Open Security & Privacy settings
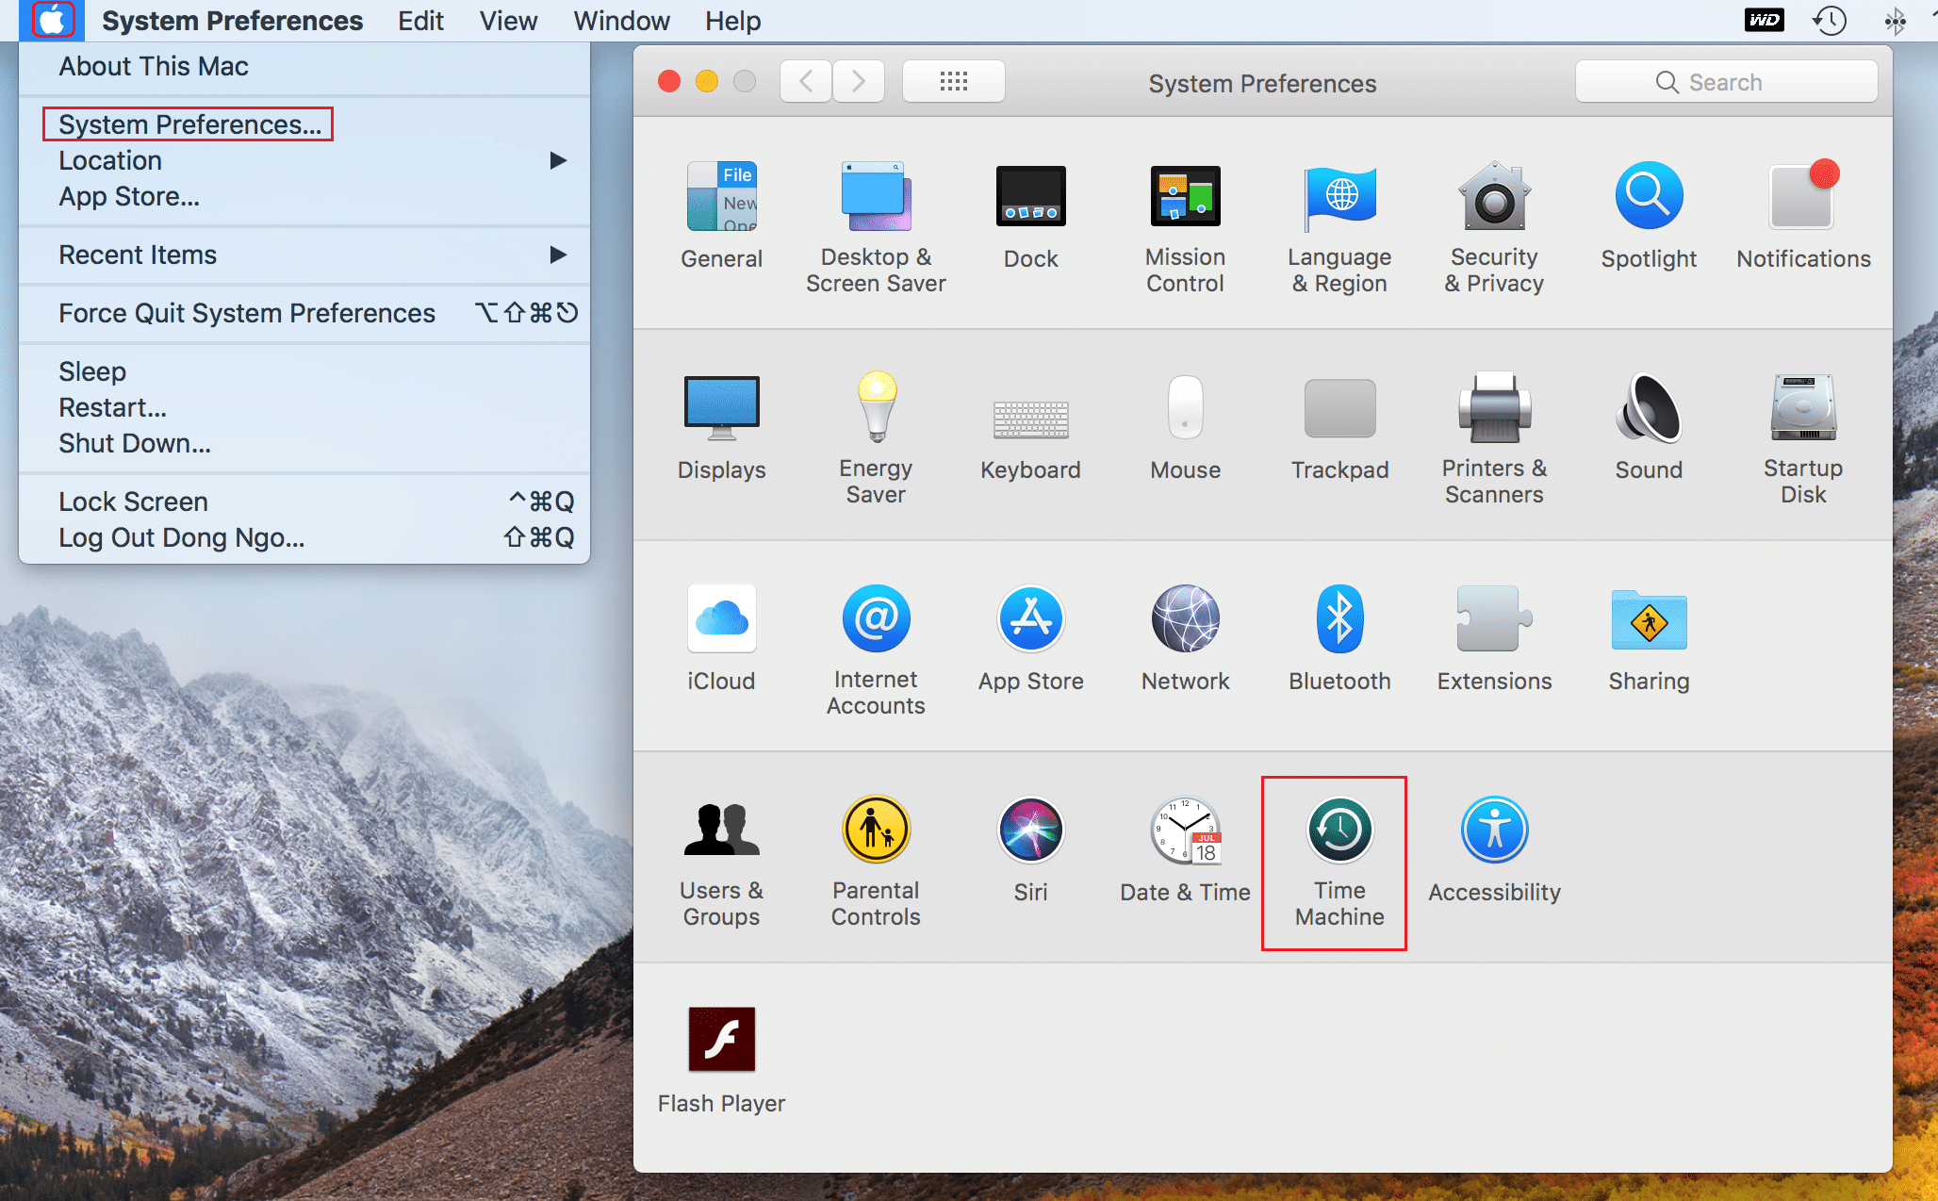Viewport: 1938px width, 1201px height. [1494, 197]
